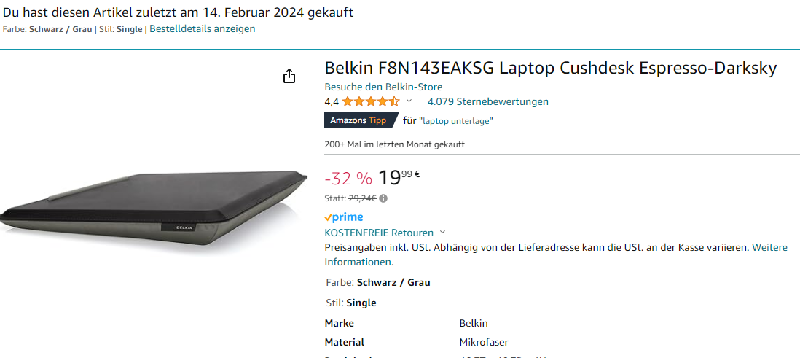Visit the Belkin-Store link
The image size is (800, 358).
(x=383, y=87)
